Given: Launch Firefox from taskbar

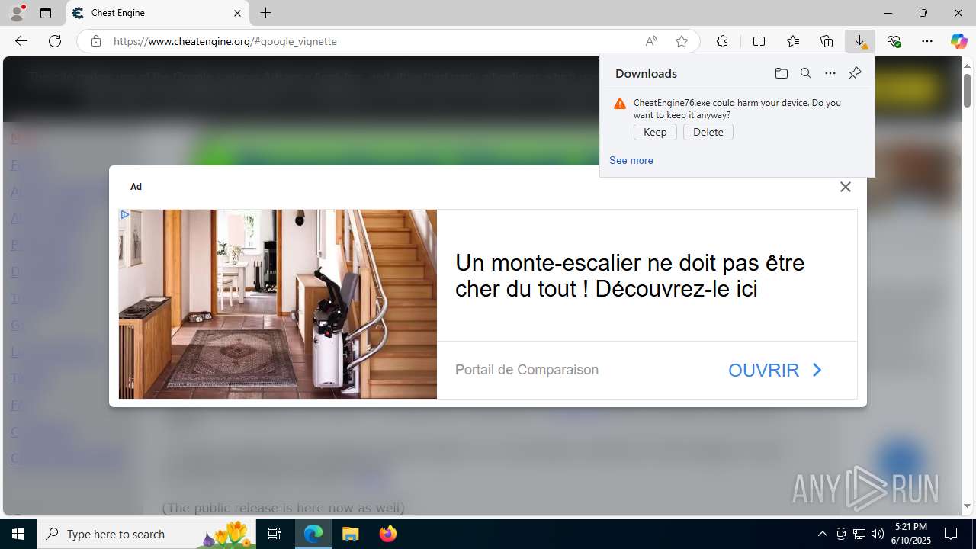Looking at the screenshot, I should (x=387, y=534).
